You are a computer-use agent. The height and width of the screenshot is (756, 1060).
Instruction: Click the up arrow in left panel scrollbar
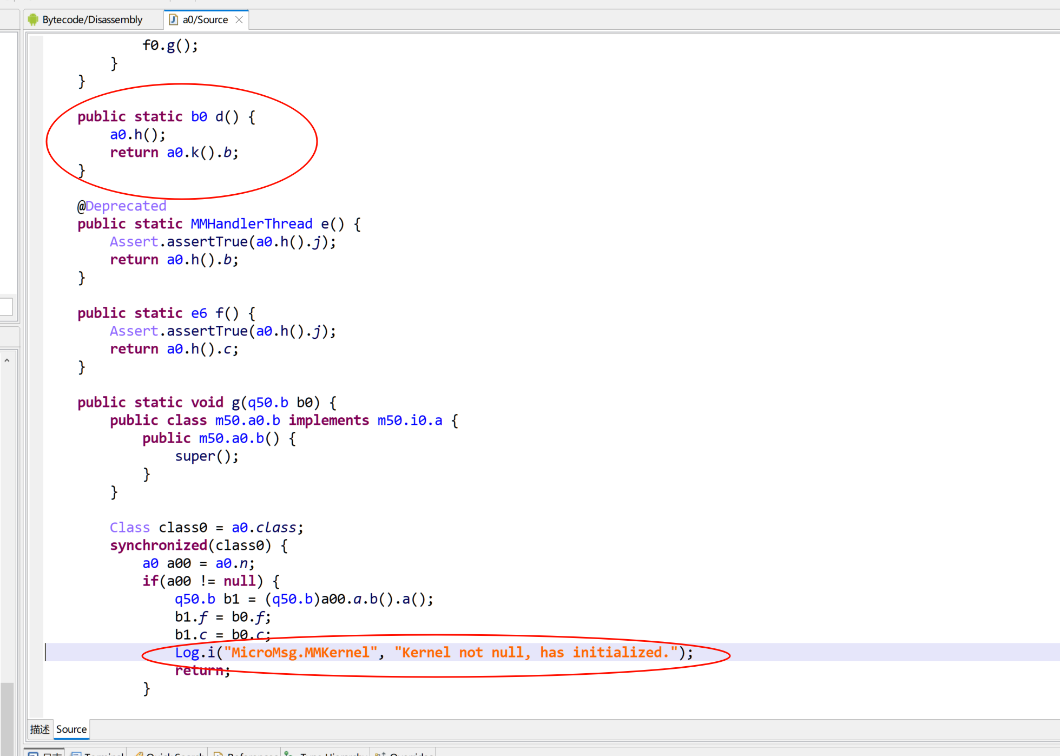click(7, 360)
